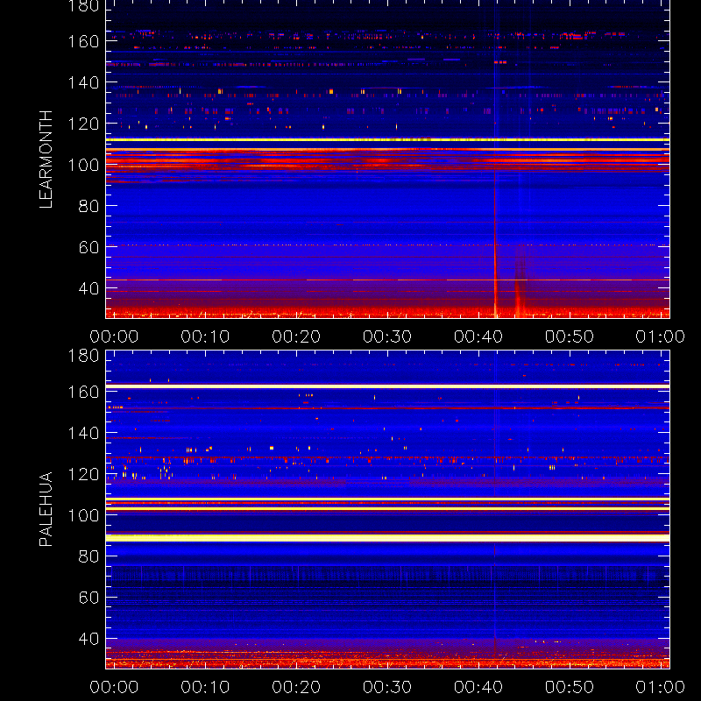Viewport: 701px width, 701px height.
Task: Select the 40 tick label on Palehua plot
Action: [89, 639]
